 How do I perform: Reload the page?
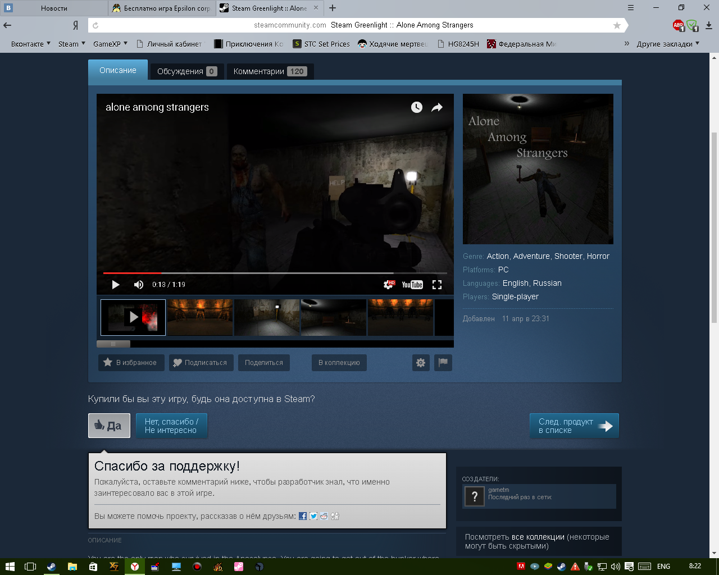point(95,25)
